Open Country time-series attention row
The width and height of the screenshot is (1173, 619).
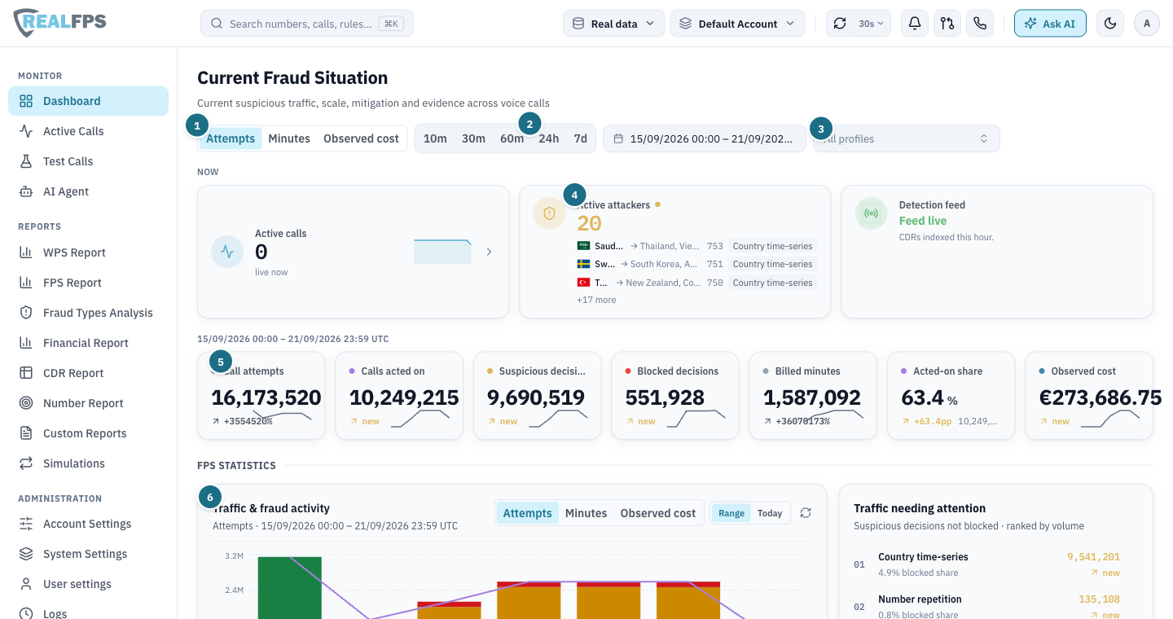point(995,564)
